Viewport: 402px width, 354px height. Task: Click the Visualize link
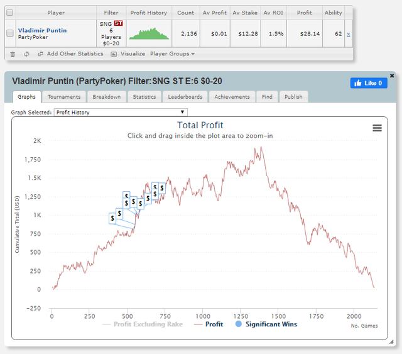(133, 54)
